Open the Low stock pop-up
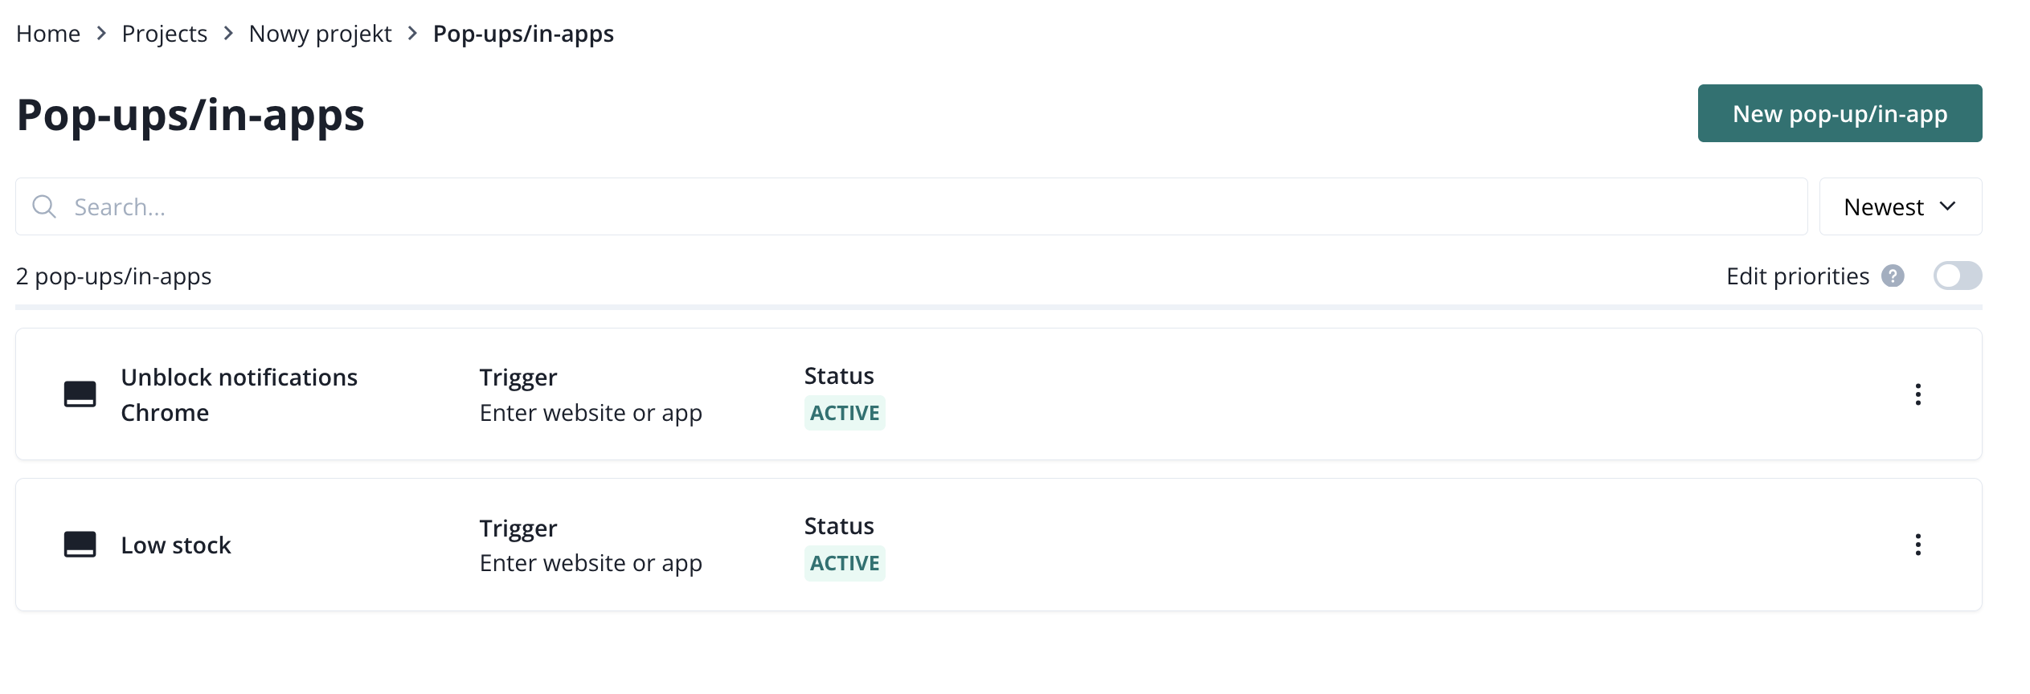Image resolution: width=2030 pixels, height=694 pixels. (x=176, y=545)
